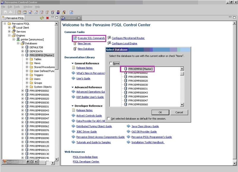The image size is (238, 172).
Task: Expand the Local Client node
Action: (9, 28)
